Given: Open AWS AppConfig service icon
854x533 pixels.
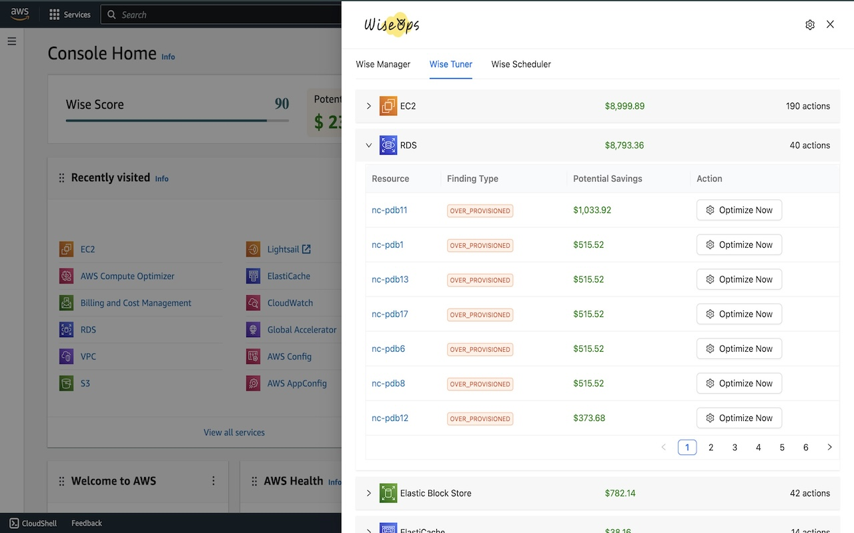Looking at the screenshot, I should point(253,383).
